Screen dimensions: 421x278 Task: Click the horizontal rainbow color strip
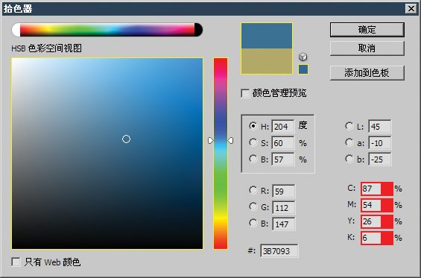[x=107, y=30]
